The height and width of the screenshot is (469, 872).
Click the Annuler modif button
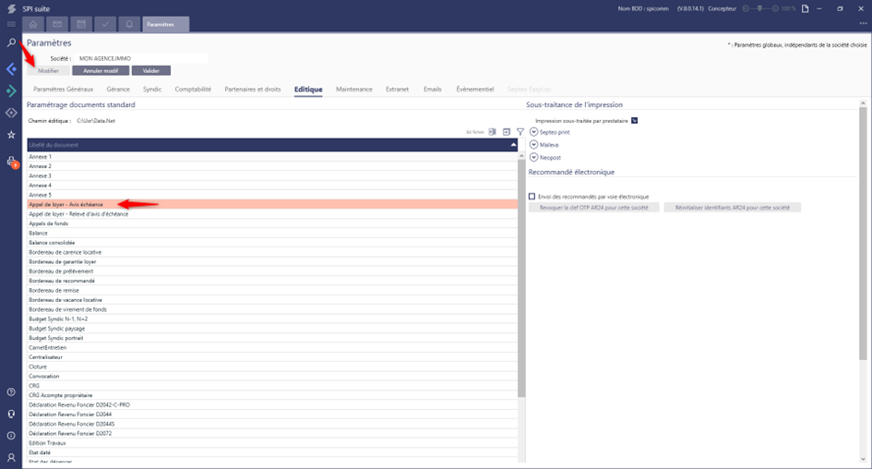[101, 70]
